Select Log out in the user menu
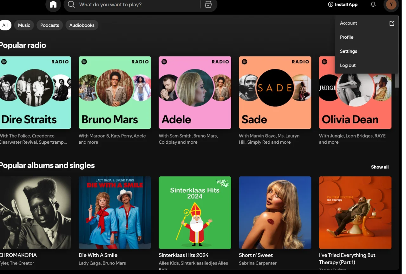This screenshot has height=274, width=406. coord(367,65)
